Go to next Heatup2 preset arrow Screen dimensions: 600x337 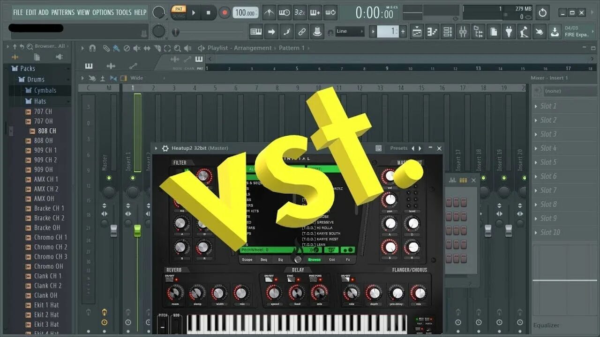(x=420, y=148)
